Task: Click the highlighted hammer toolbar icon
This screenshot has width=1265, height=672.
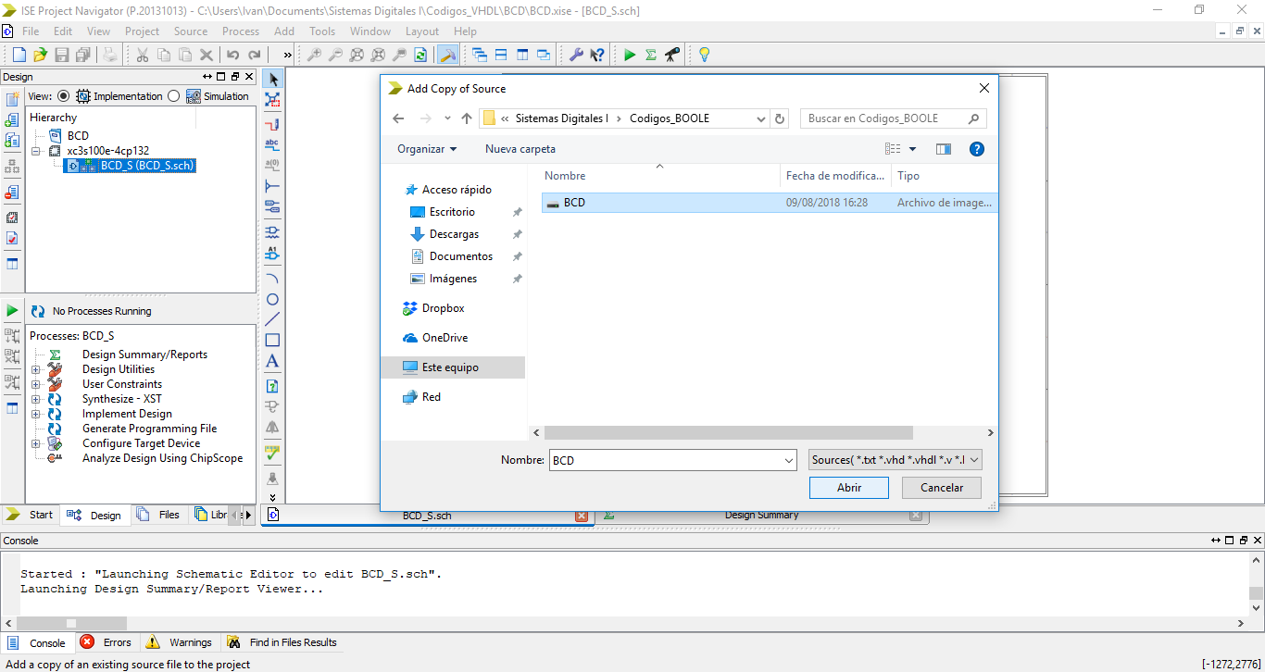Action: point(447,55)
